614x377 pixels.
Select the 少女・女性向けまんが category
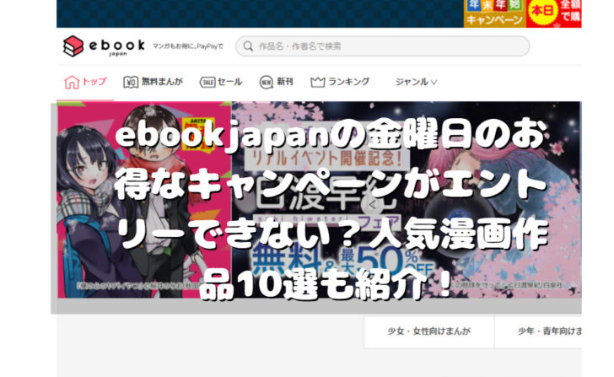coord(428,331)
